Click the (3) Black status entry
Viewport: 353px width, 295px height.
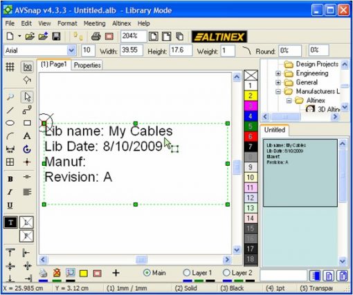click(232, 288)
